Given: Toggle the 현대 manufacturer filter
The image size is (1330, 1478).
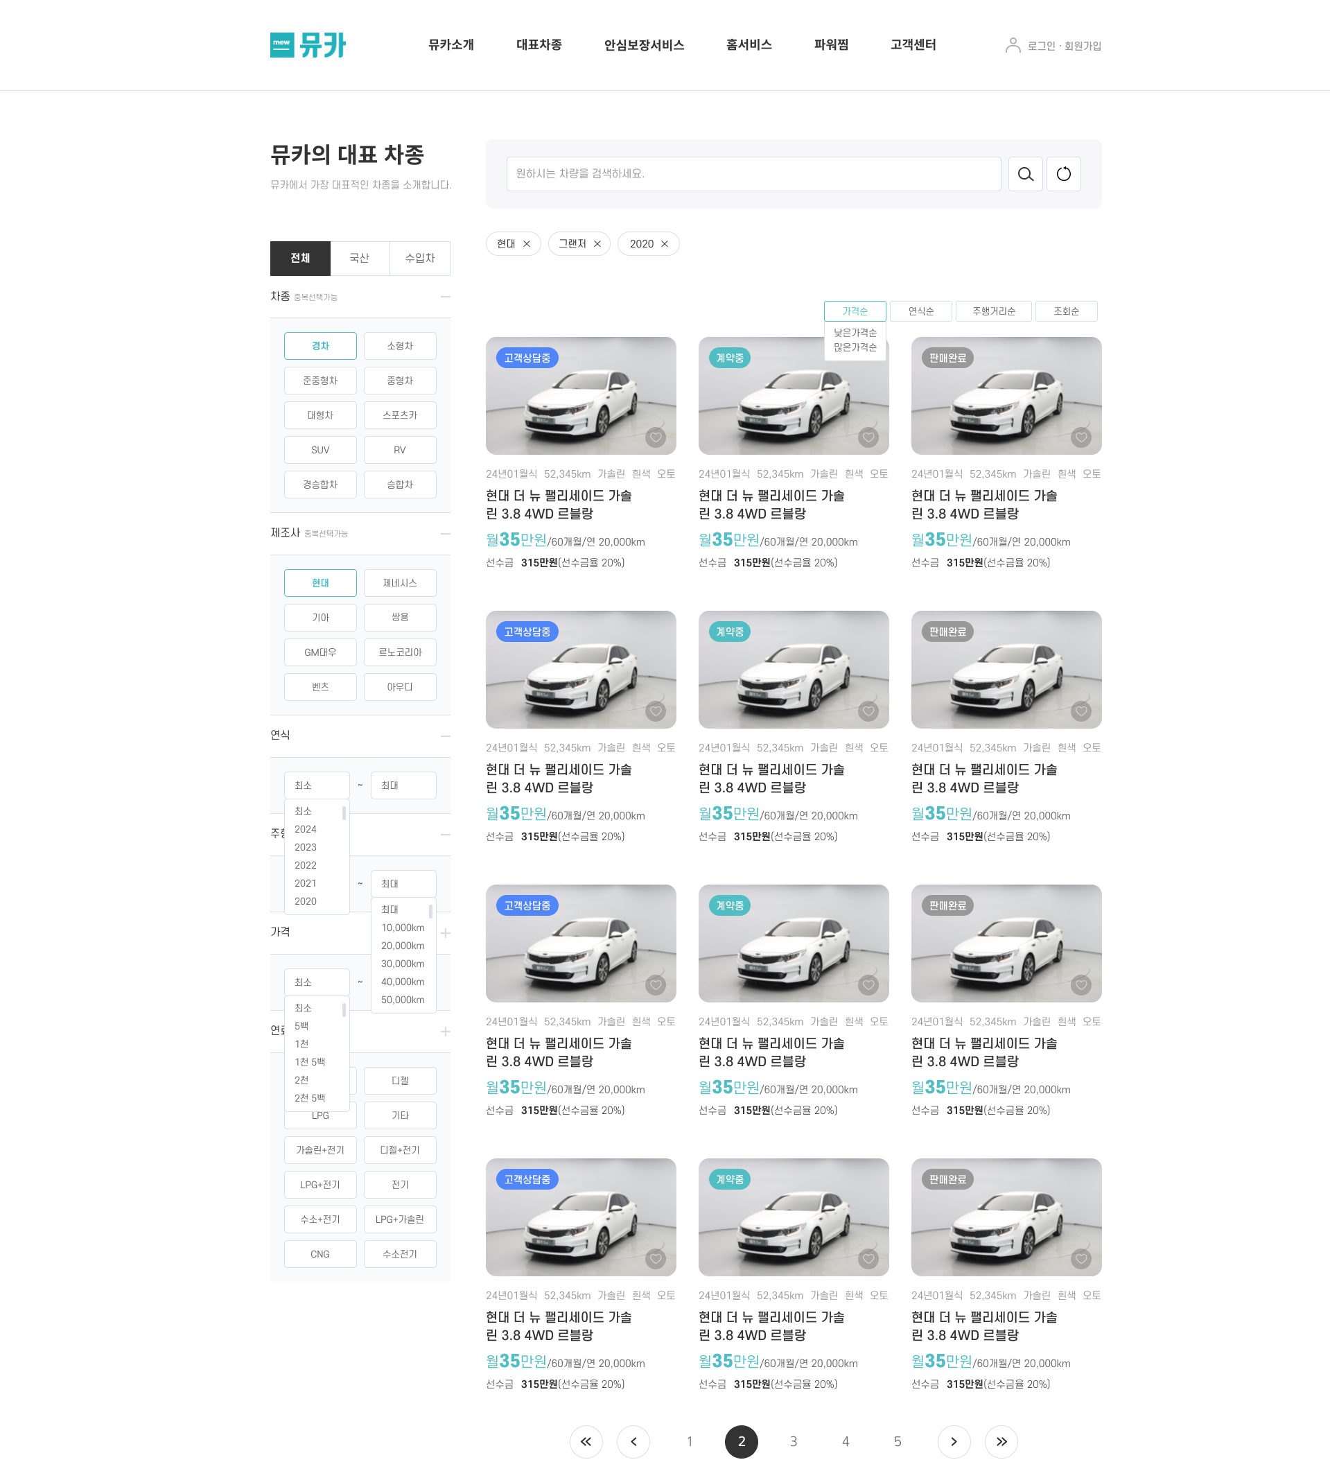Looking at the screenshot, I should point(320,582).
